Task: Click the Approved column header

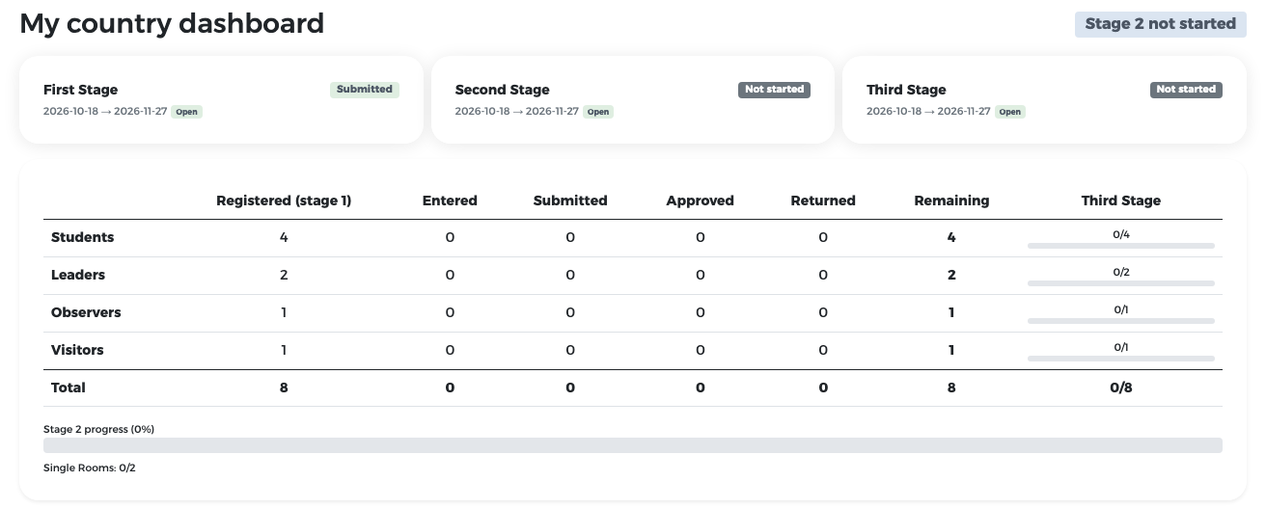Action: coord(701,201)
